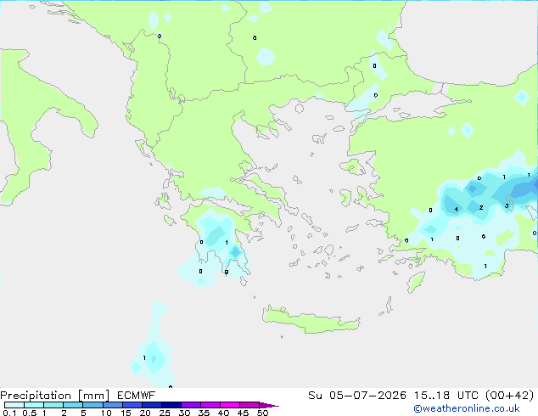Select the 5–10 mm legend color swatch
This screenshot has width=538, height=416.
click(x=92, y=405)
